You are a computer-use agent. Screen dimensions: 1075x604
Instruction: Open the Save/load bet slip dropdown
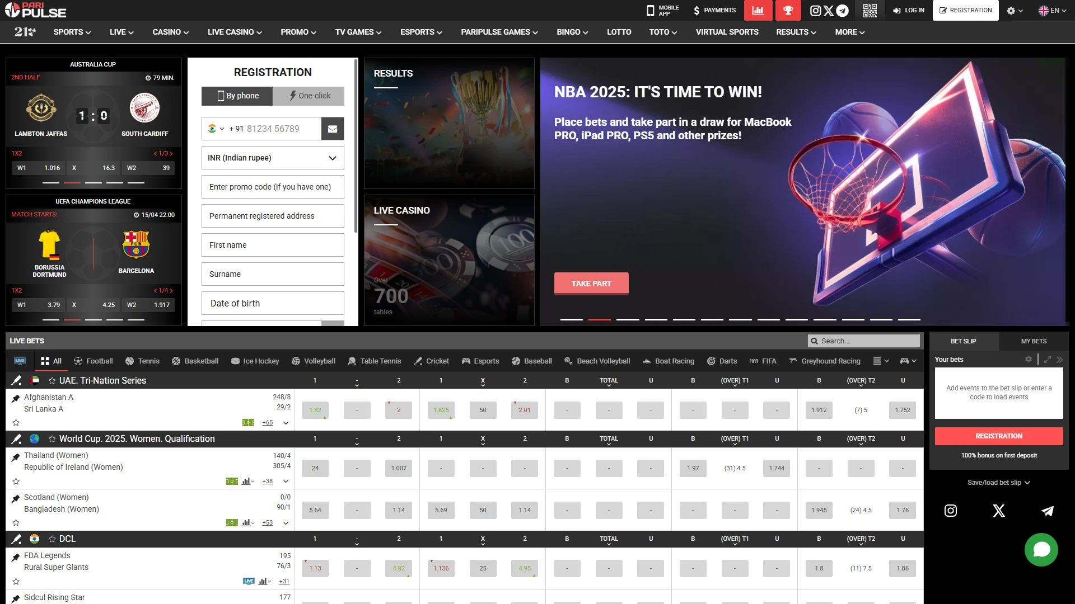click(x=999, y=482)
